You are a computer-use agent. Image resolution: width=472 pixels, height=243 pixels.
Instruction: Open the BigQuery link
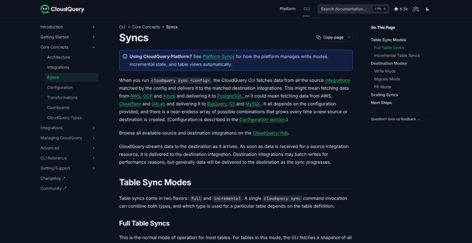(x=217, y=104)
